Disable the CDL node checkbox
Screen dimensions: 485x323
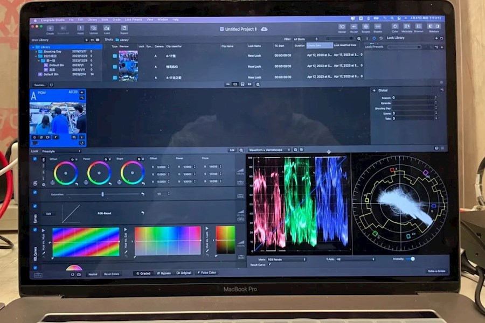click(x=35, y=159)
